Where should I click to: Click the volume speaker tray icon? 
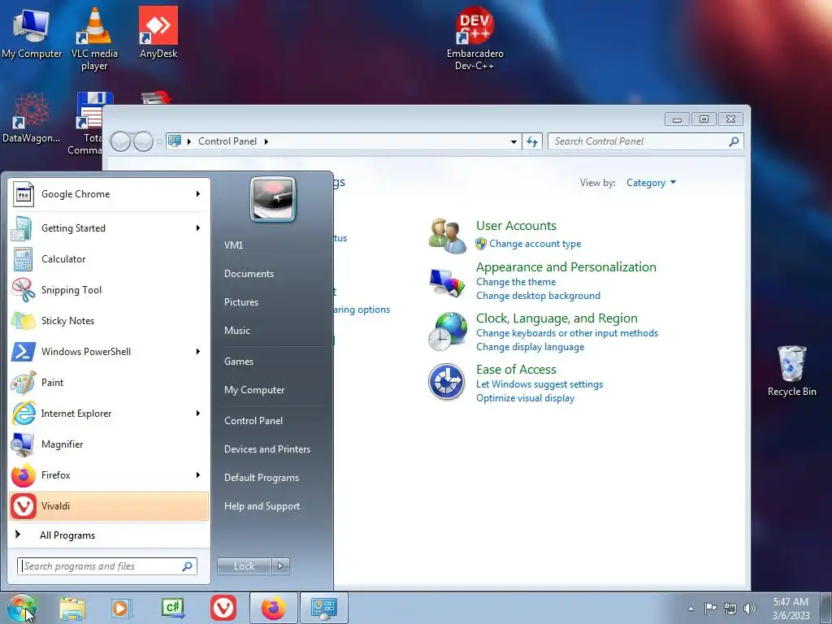pos(750,608)
